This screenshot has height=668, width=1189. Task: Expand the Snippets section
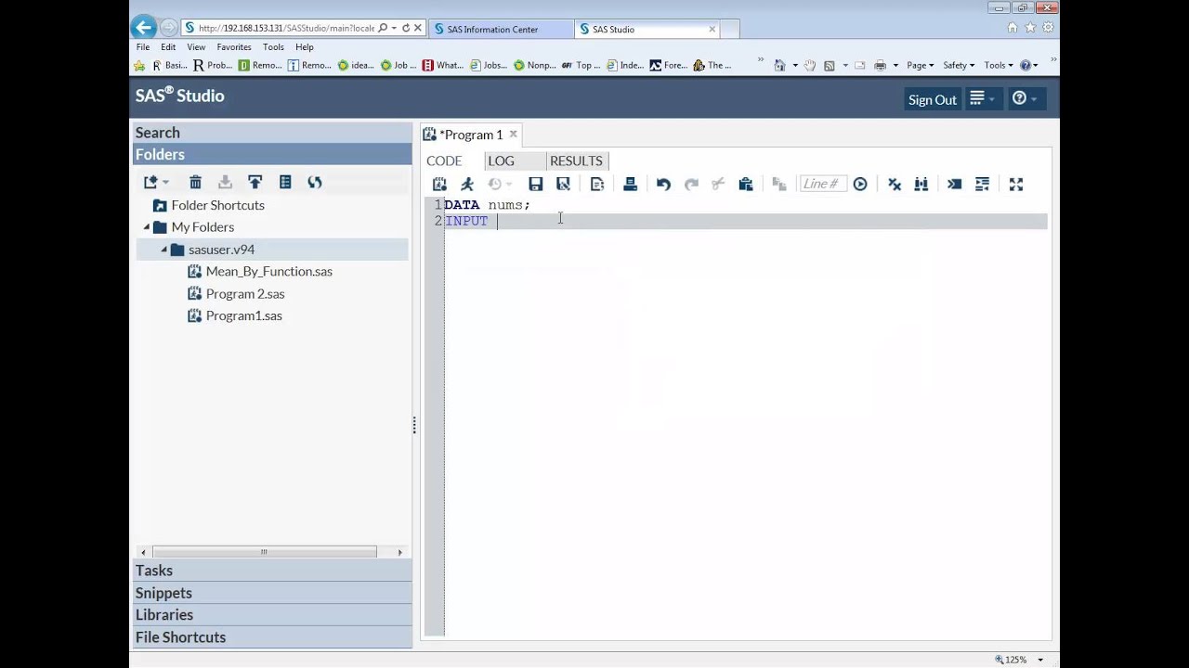(272, 593)
